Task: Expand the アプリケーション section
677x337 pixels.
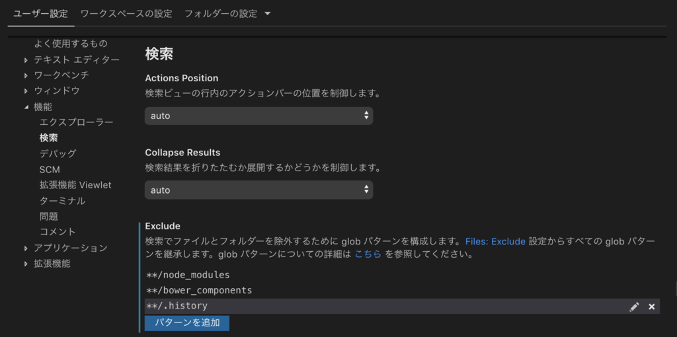Action: 26,248
